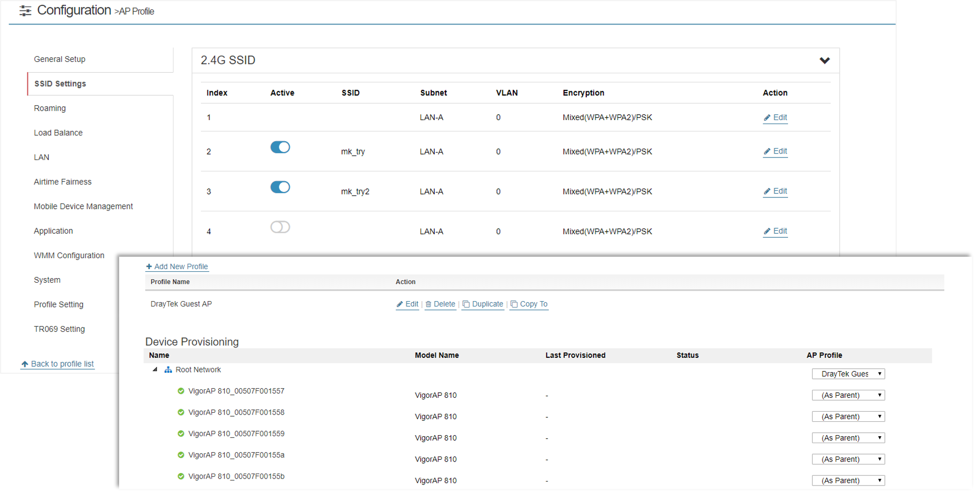Collapse the Root Network tree triangle
The image size is (974, 491).
pos(155,370)
